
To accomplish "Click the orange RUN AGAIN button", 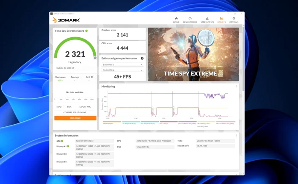I will tap(75, 118).
